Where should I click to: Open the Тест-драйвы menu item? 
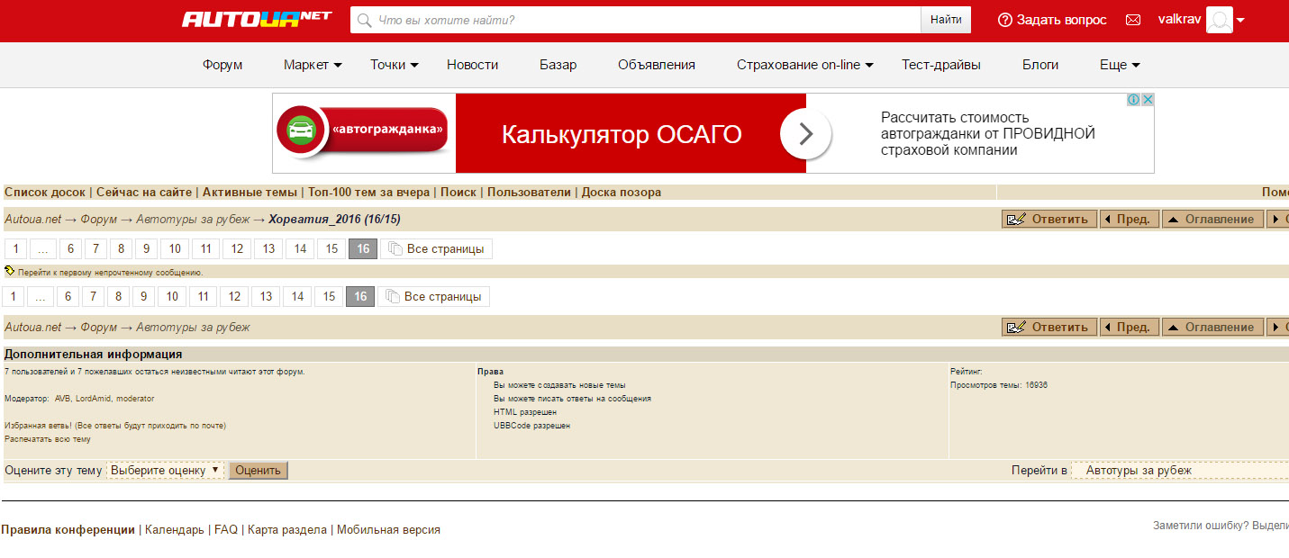[940, 65]
